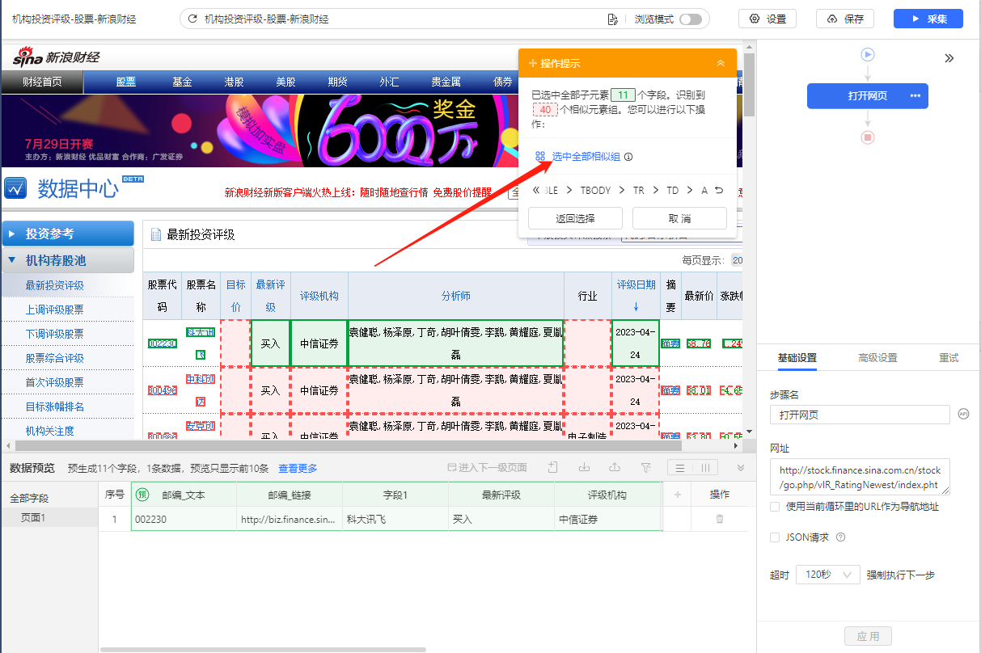The image size is (981, 653).
Task: Open the 设置 settings button
Action: pos(767,19)
